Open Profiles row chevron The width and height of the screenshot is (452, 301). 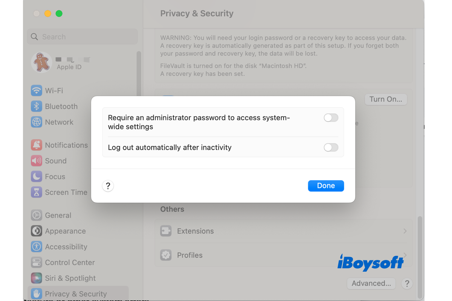(405, 255)
